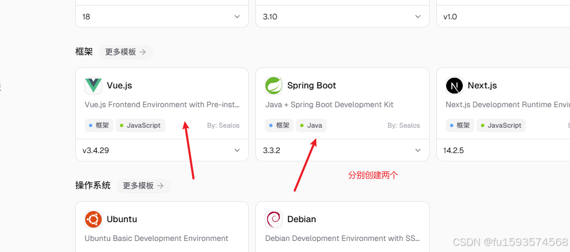Click 'By: Sealos' on the Spring Boot card

tap(404, 125)
